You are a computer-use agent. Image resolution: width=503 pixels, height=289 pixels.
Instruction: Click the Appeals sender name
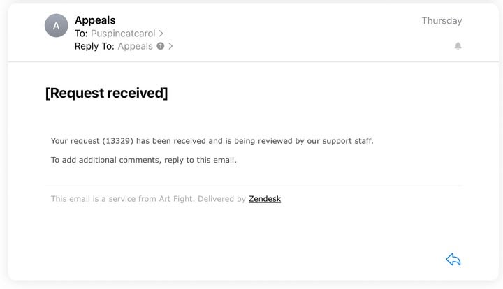point(95,20)
